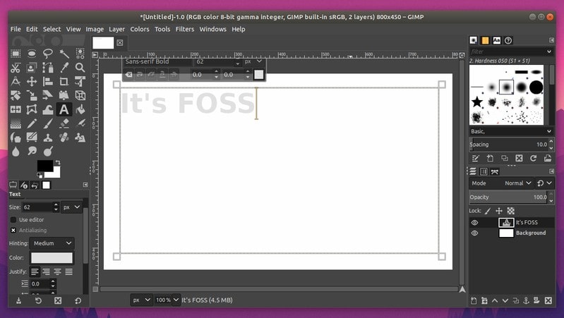Select the Ellipse Select tool
This screenshot has width=564, height=318.
coord(32,54)
